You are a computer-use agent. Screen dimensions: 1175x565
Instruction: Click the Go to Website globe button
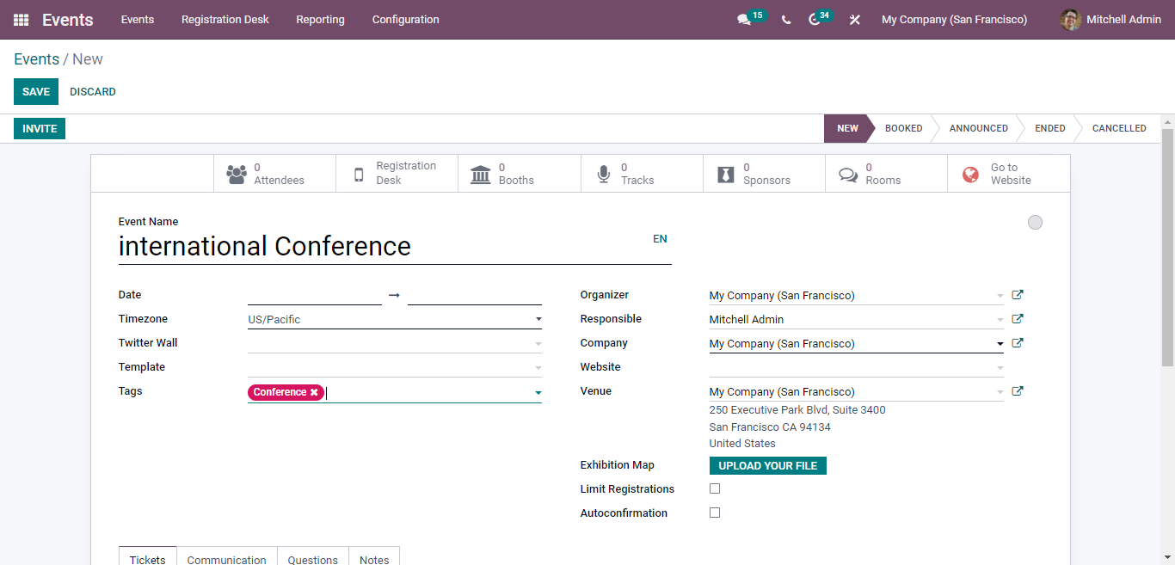(1008, 174)
